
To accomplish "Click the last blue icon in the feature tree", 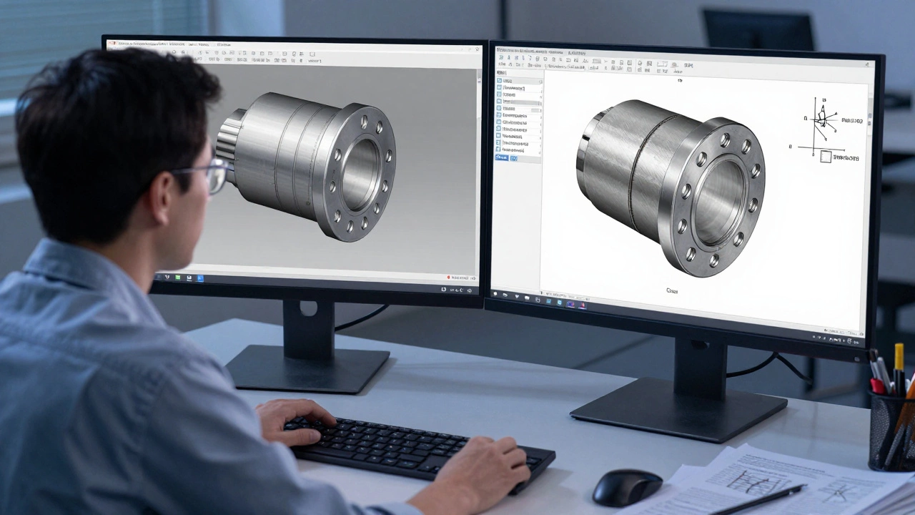I will pos(499,148).
